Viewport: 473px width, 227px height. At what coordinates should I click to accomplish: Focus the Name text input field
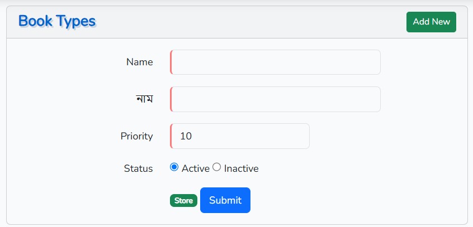(275, 62)
